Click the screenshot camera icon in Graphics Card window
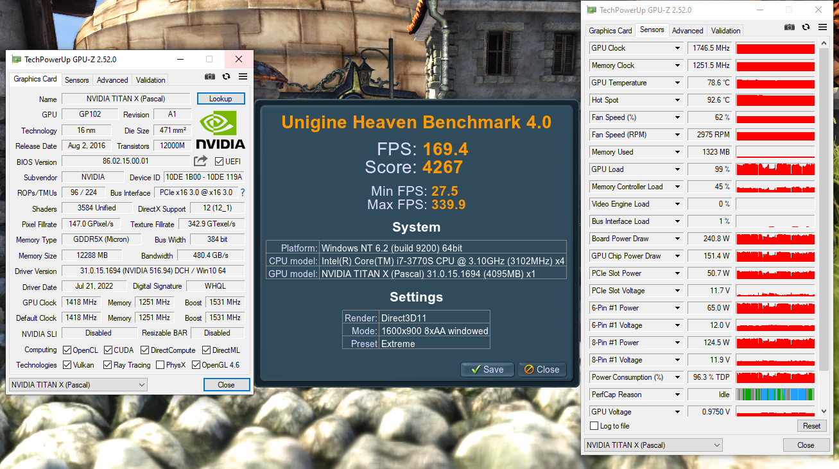 pyautogui.click(x=209, y=76)
